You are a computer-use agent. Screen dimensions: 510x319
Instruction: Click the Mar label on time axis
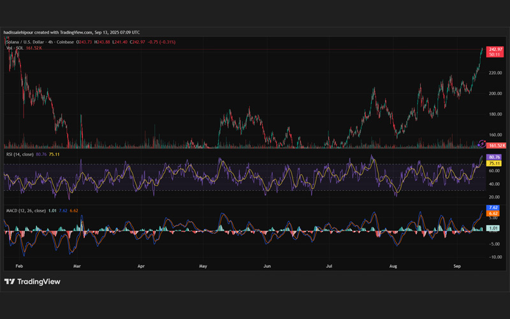76,266
